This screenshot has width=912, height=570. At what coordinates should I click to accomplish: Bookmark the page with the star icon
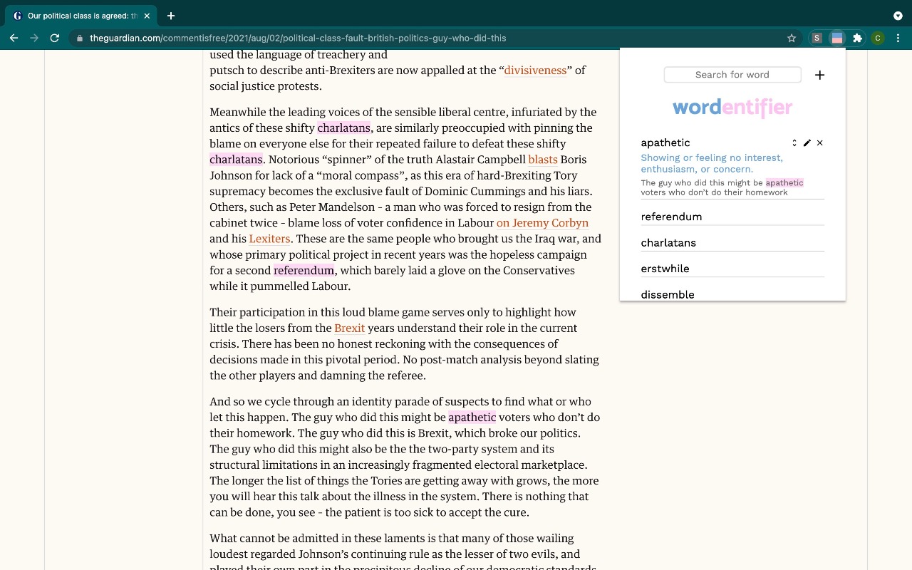point(792,38)
